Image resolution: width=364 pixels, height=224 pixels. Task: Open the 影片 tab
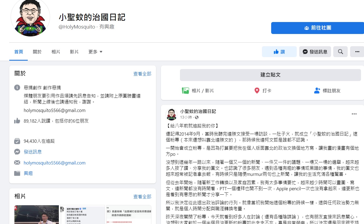coord(74,52)
